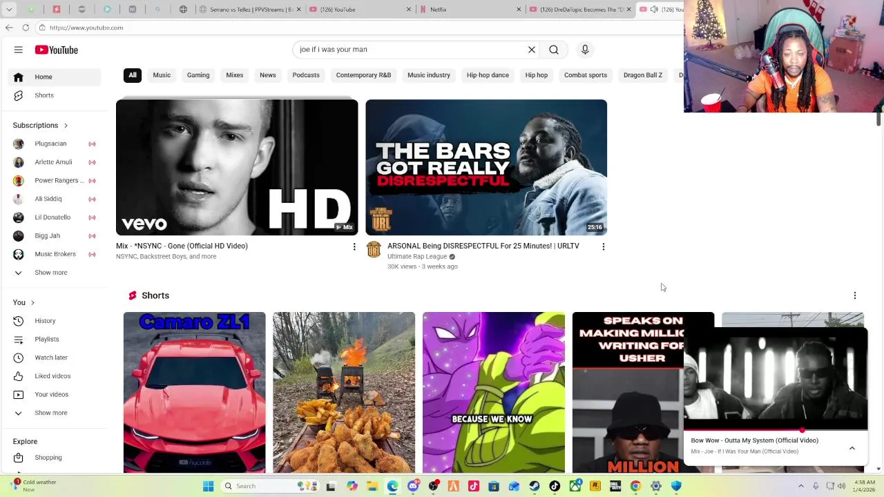Open the TikTok taskbar app
This screenshot has height=497, width=884.
[555, 486]
